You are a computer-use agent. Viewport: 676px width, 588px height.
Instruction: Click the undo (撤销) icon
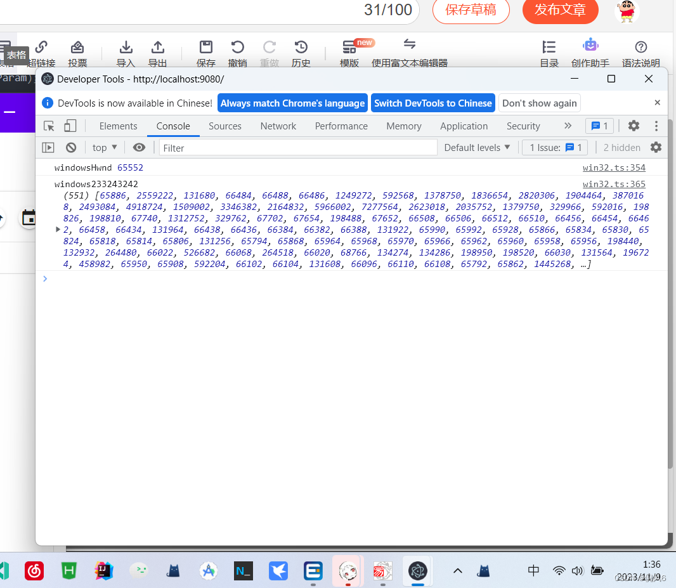[238, 53]
